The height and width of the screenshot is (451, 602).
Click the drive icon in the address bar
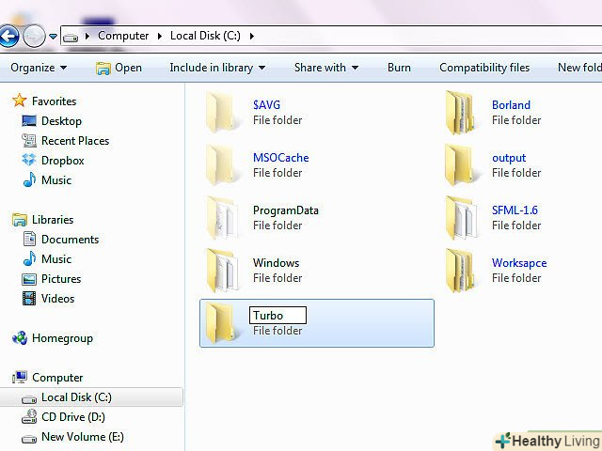coord(71,38)
